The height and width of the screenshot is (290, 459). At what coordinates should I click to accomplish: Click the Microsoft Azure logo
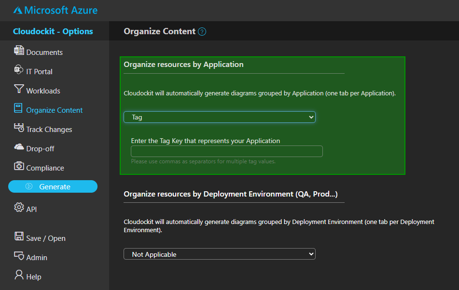55,10
